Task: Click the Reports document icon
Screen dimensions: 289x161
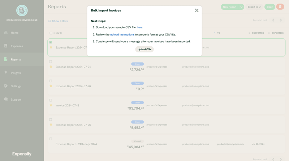Action: [6, 59]
